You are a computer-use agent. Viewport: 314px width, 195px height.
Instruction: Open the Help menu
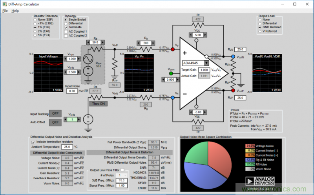[15, 11]
